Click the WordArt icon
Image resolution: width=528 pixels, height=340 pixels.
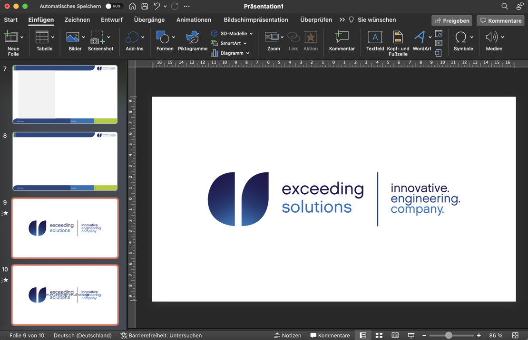421,41
